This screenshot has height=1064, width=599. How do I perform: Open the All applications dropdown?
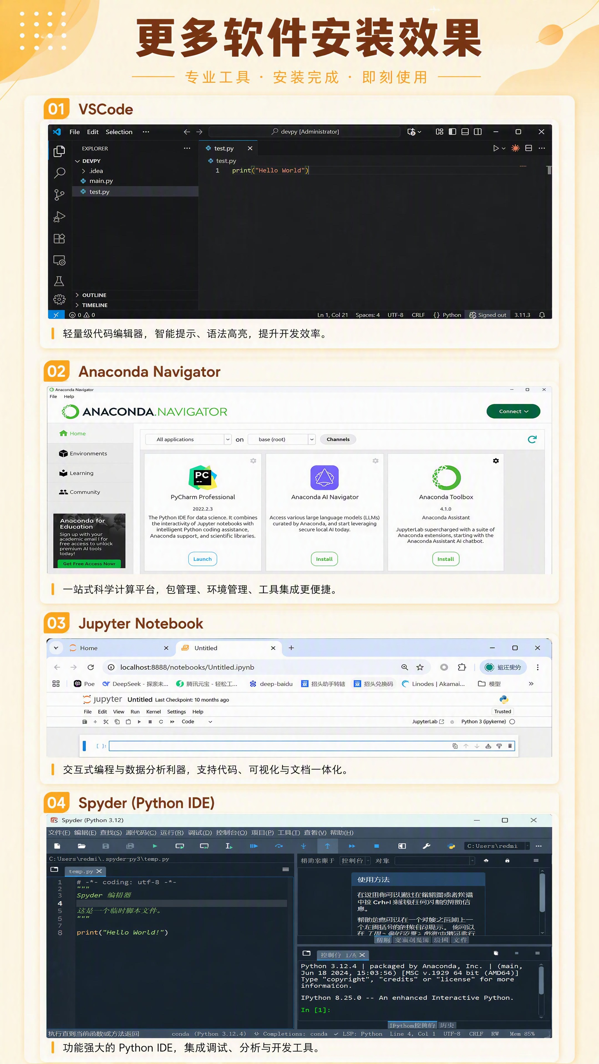pyautogui.click(x=189, y=439)
